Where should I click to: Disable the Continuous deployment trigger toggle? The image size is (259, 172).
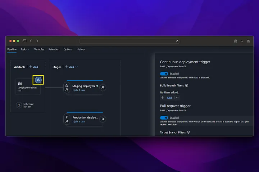coord(164,73)
